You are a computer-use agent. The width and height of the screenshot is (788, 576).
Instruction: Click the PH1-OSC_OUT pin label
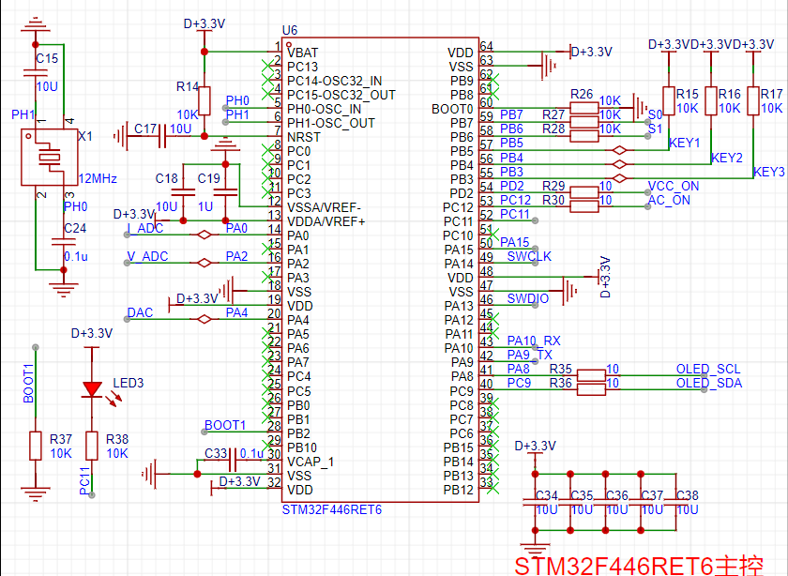pos(330,123)
